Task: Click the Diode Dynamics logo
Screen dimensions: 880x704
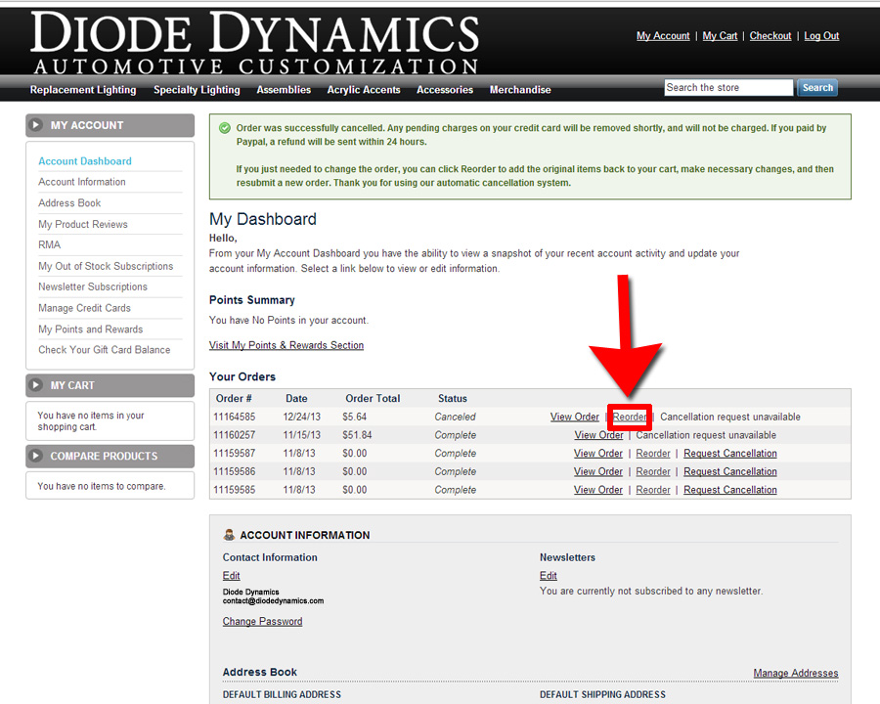Action: [x=255, y=43]
